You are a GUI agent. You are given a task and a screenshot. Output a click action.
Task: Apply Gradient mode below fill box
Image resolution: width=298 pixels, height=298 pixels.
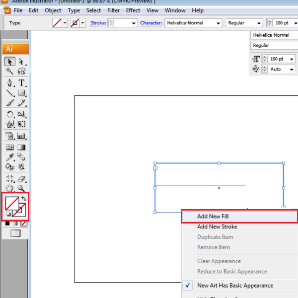(x=15, y=223)
